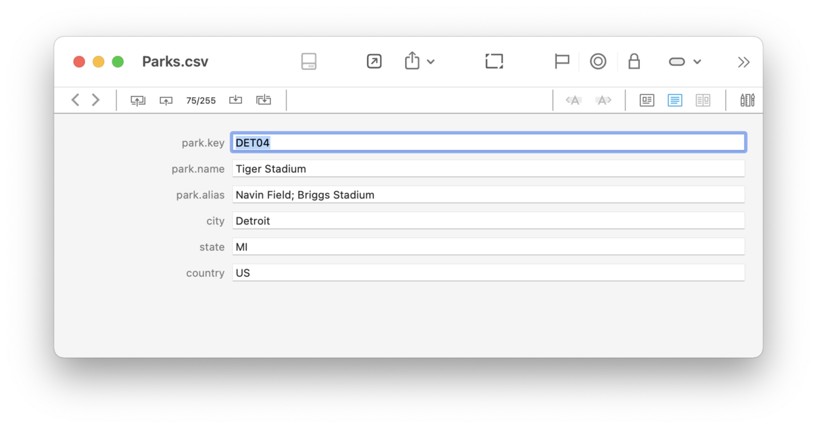
Task: Jump to the first record
Action: point(138,101)
